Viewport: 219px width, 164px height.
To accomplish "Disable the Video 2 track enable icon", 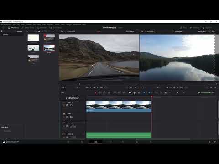I will coord(71,105).
